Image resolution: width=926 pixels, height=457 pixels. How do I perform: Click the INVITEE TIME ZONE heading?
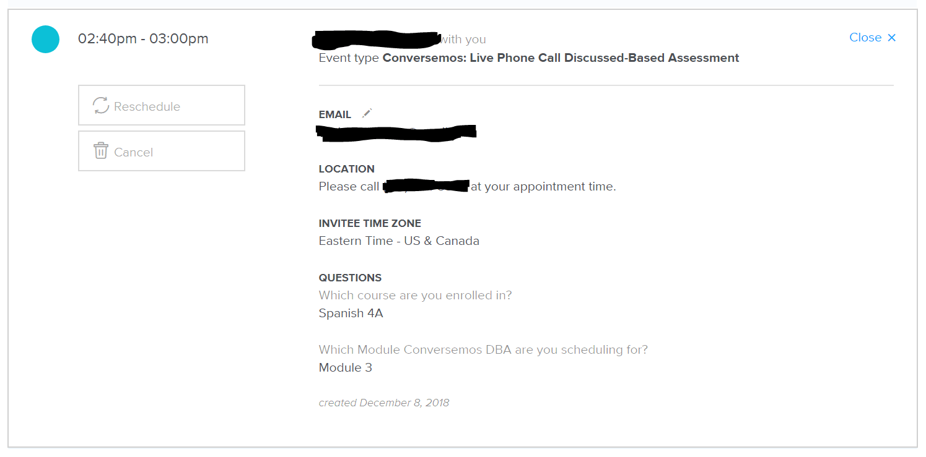[x=370, y=223]
